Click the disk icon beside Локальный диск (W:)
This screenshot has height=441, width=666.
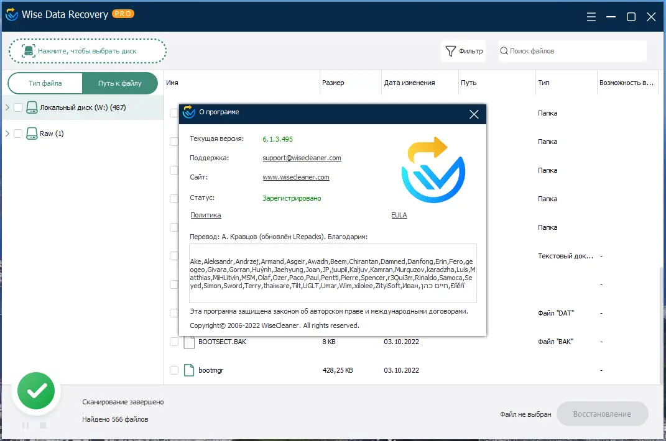(x=32, y=107)
